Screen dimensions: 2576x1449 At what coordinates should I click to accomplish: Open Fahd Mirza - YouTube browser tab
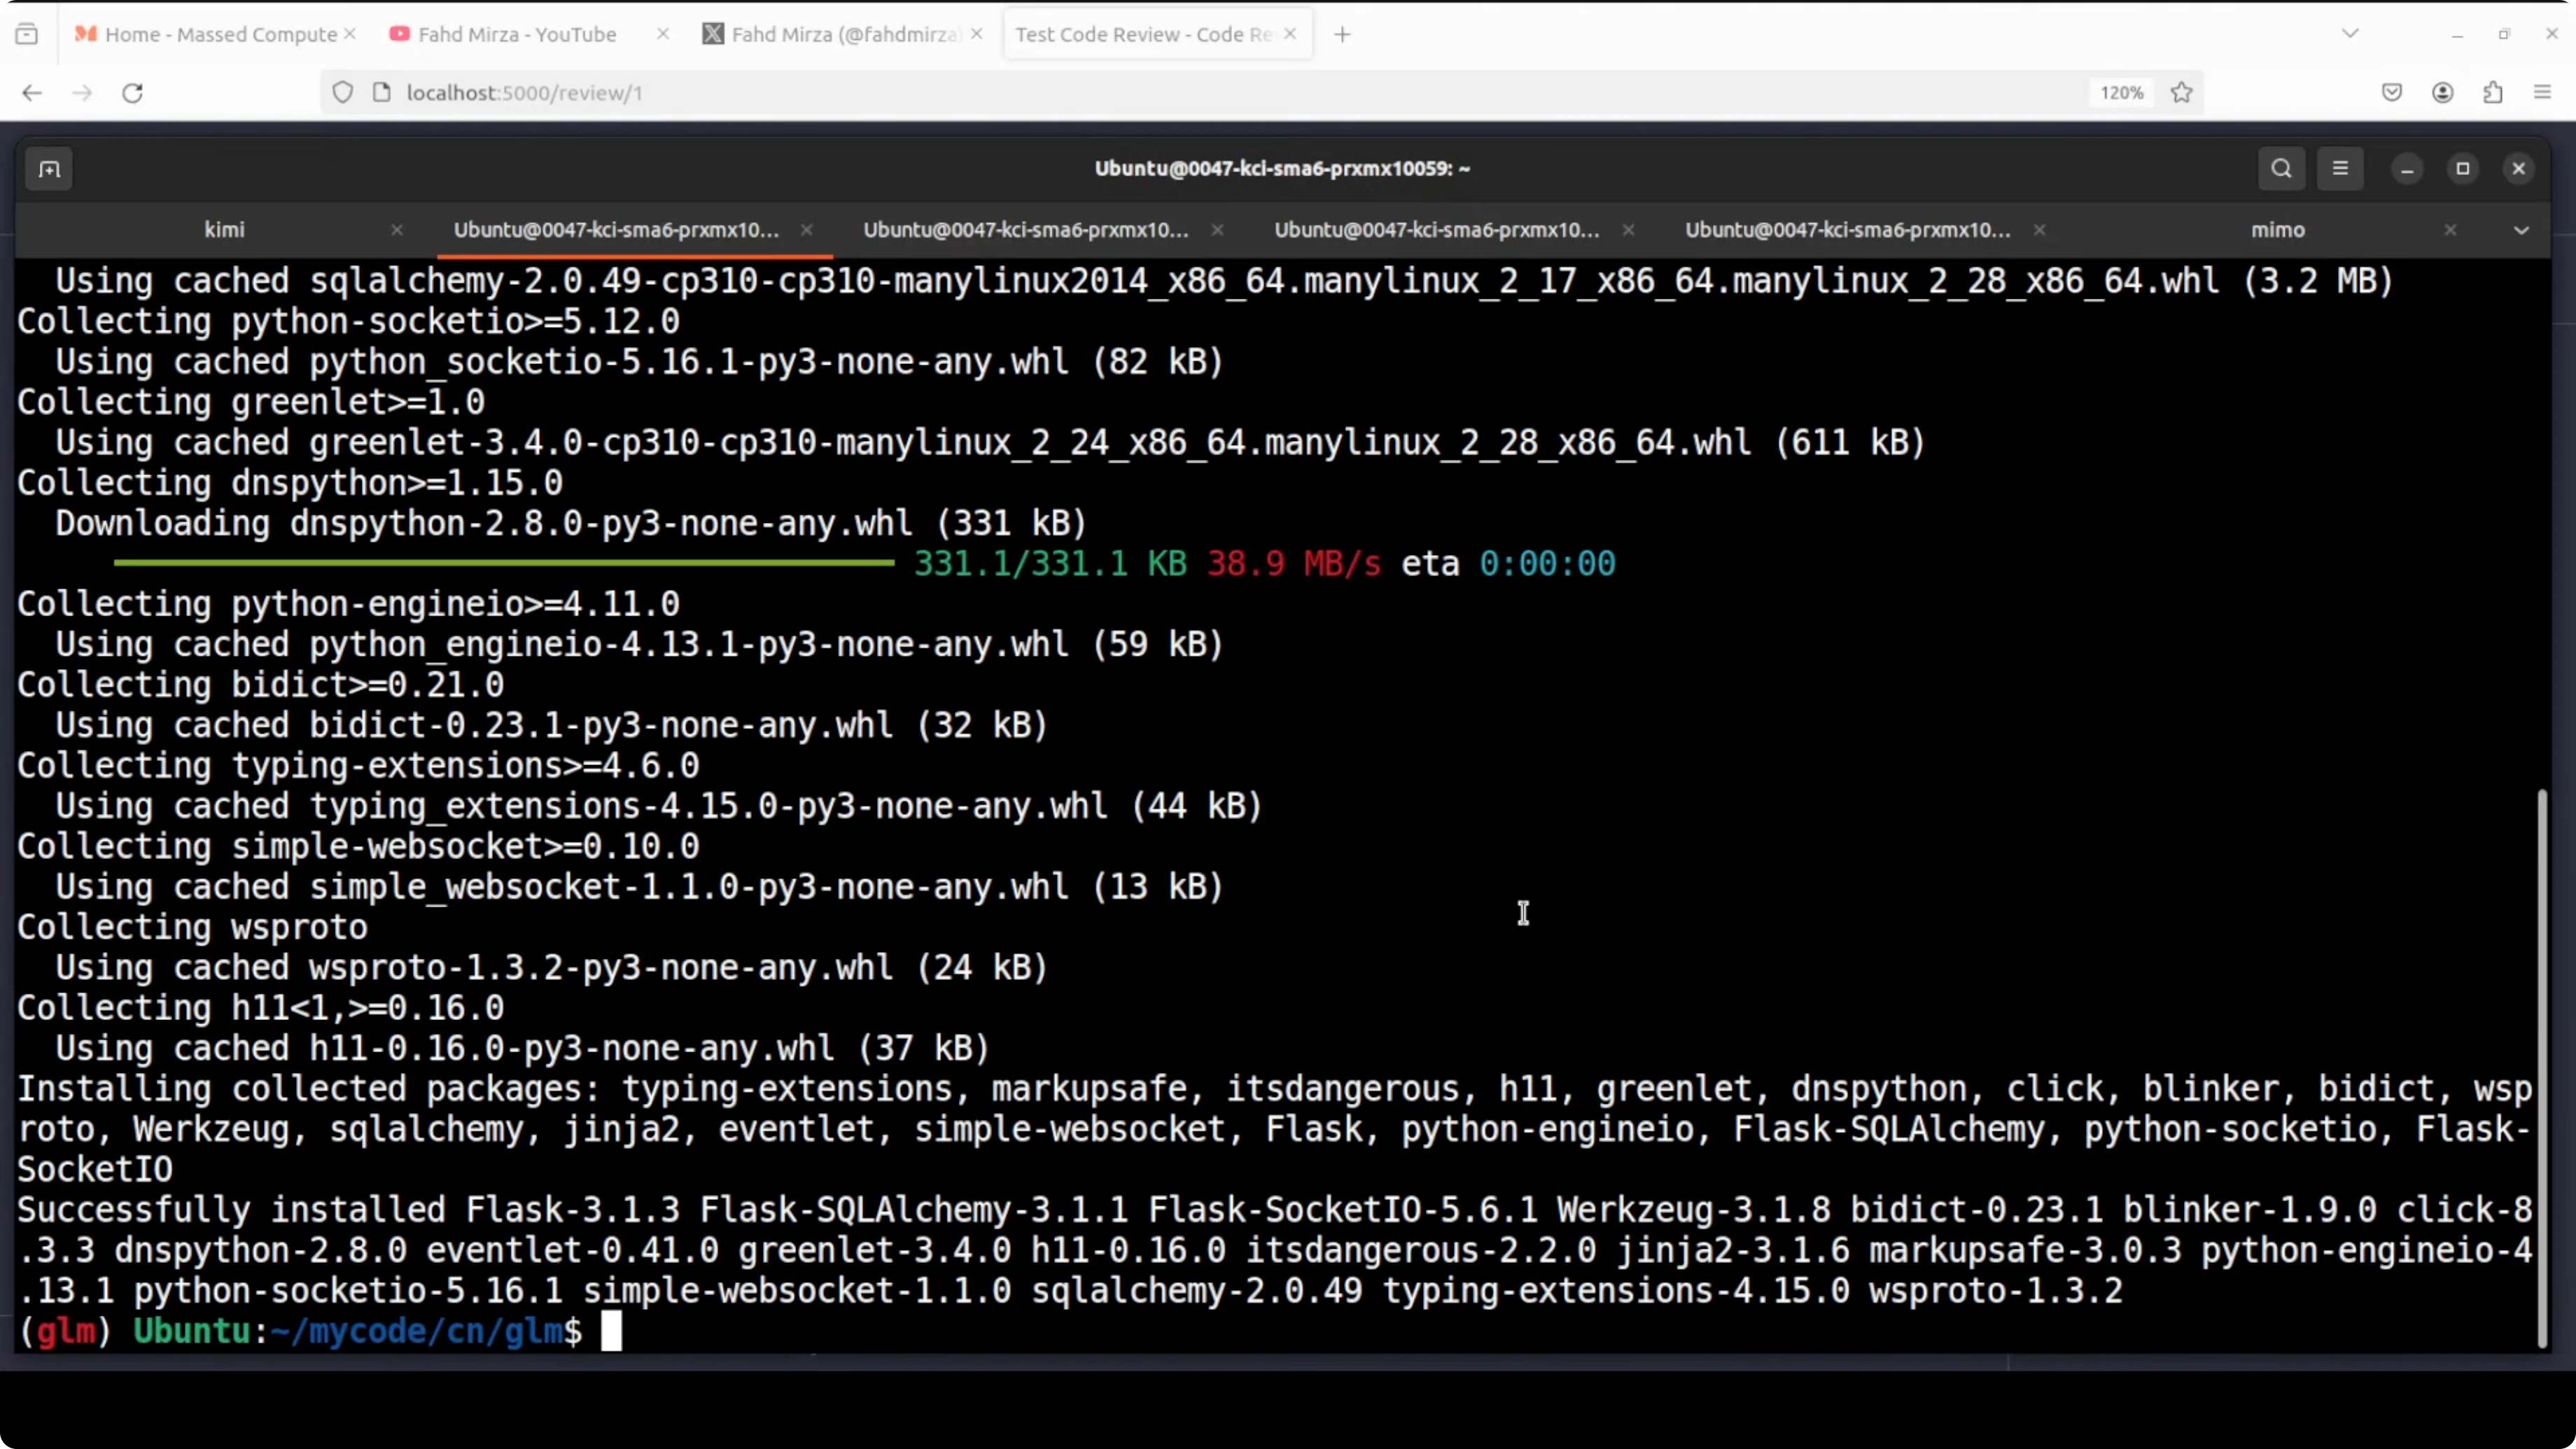516,35
